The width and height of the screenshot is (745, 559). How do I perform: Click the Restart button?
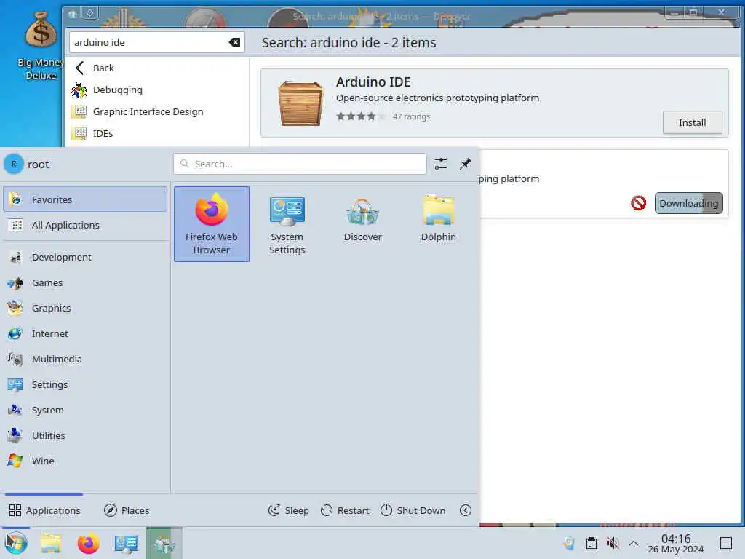click(345, 510)
